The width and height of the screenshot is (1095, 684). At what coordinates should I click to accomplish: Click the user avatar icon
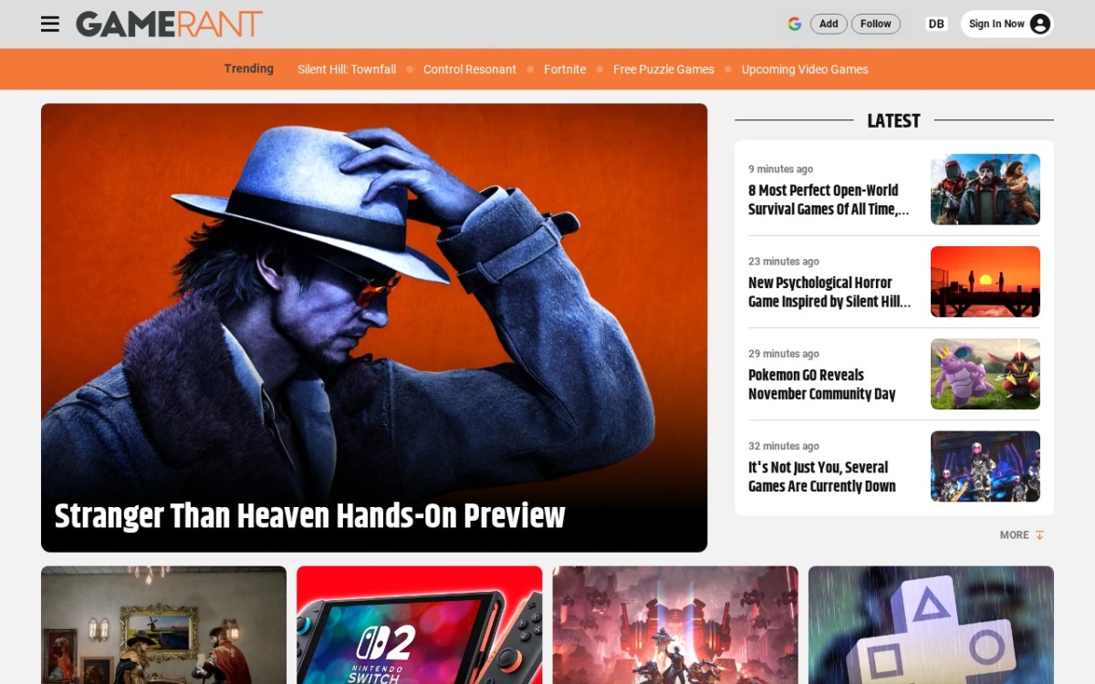1039,24
